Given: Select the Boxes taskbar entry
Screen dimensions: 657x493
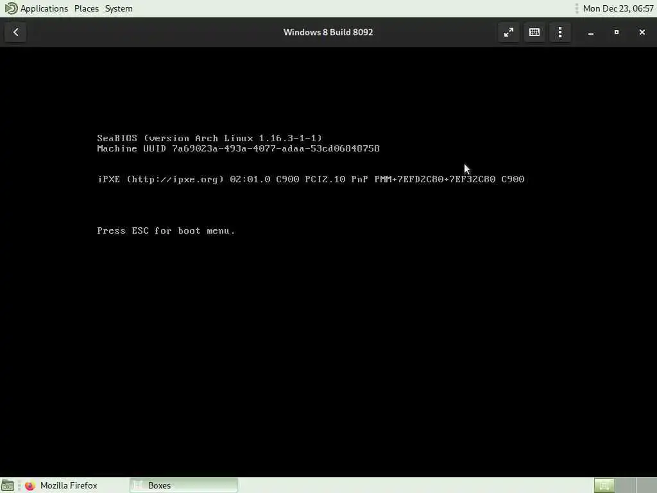Looking at the screenshot, I should pyautogui.click(x=183, y=485).
